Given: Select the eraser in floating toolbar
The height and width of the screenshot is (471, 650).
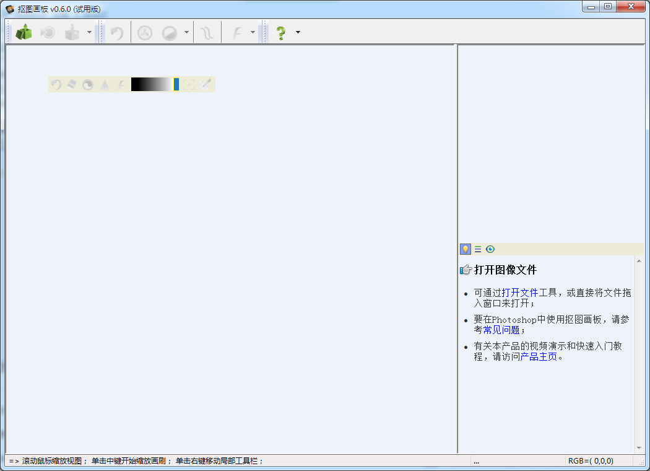Looking at the screenshot, I should 72,85.
